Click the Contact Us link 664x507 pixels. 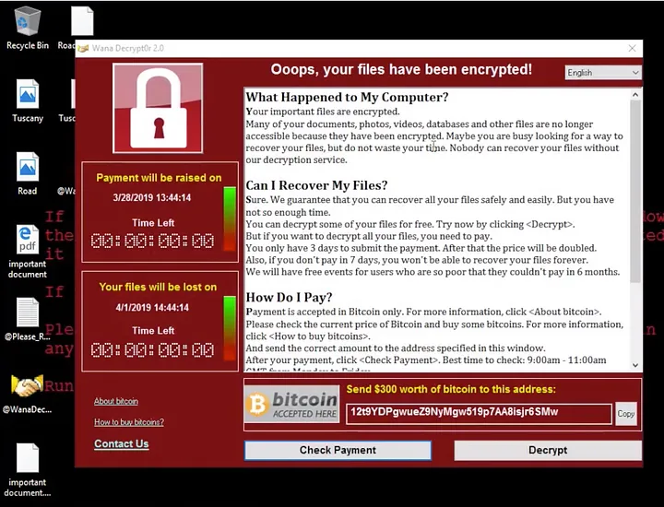click(x=122, y=444)
